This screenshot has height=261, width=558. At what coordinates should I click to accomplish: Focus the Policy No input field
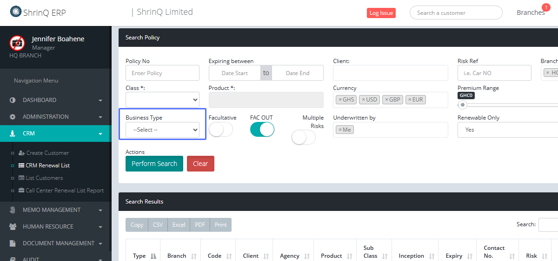point(162,73)
